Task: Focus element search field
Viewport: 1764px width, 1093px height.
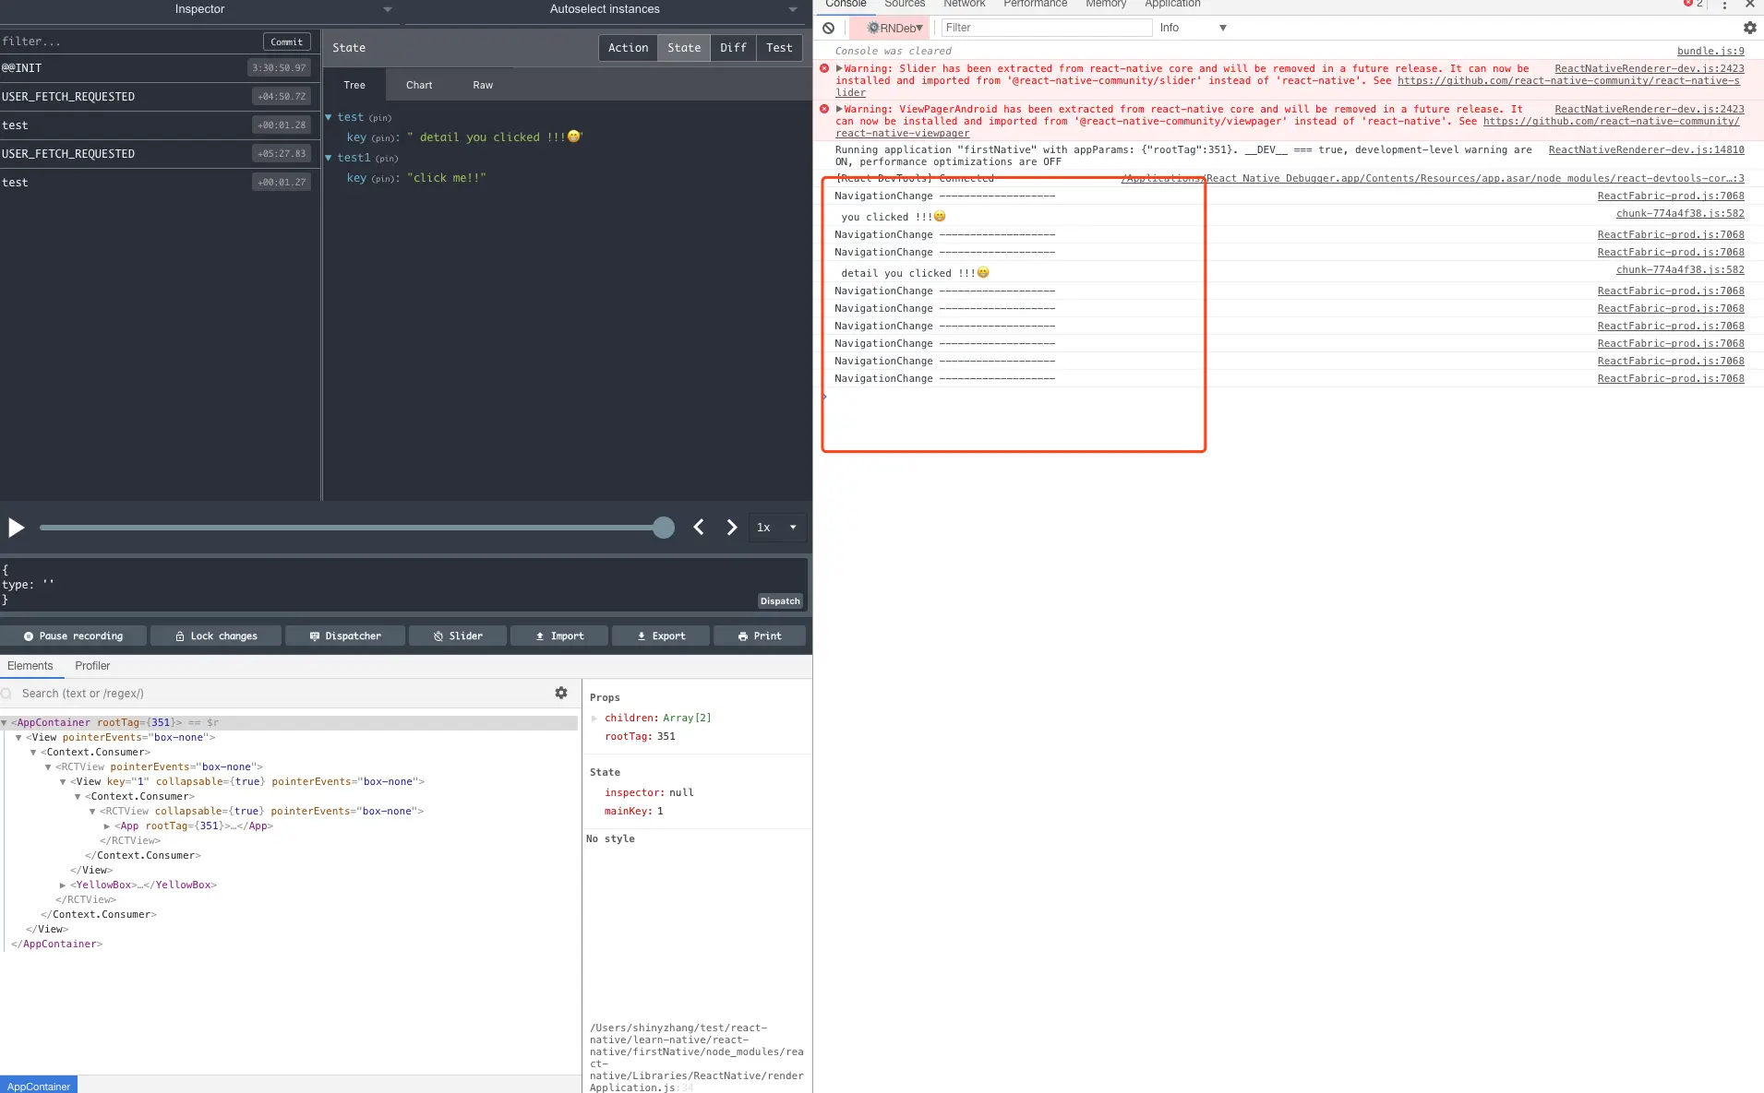Action: coord(277,694)
